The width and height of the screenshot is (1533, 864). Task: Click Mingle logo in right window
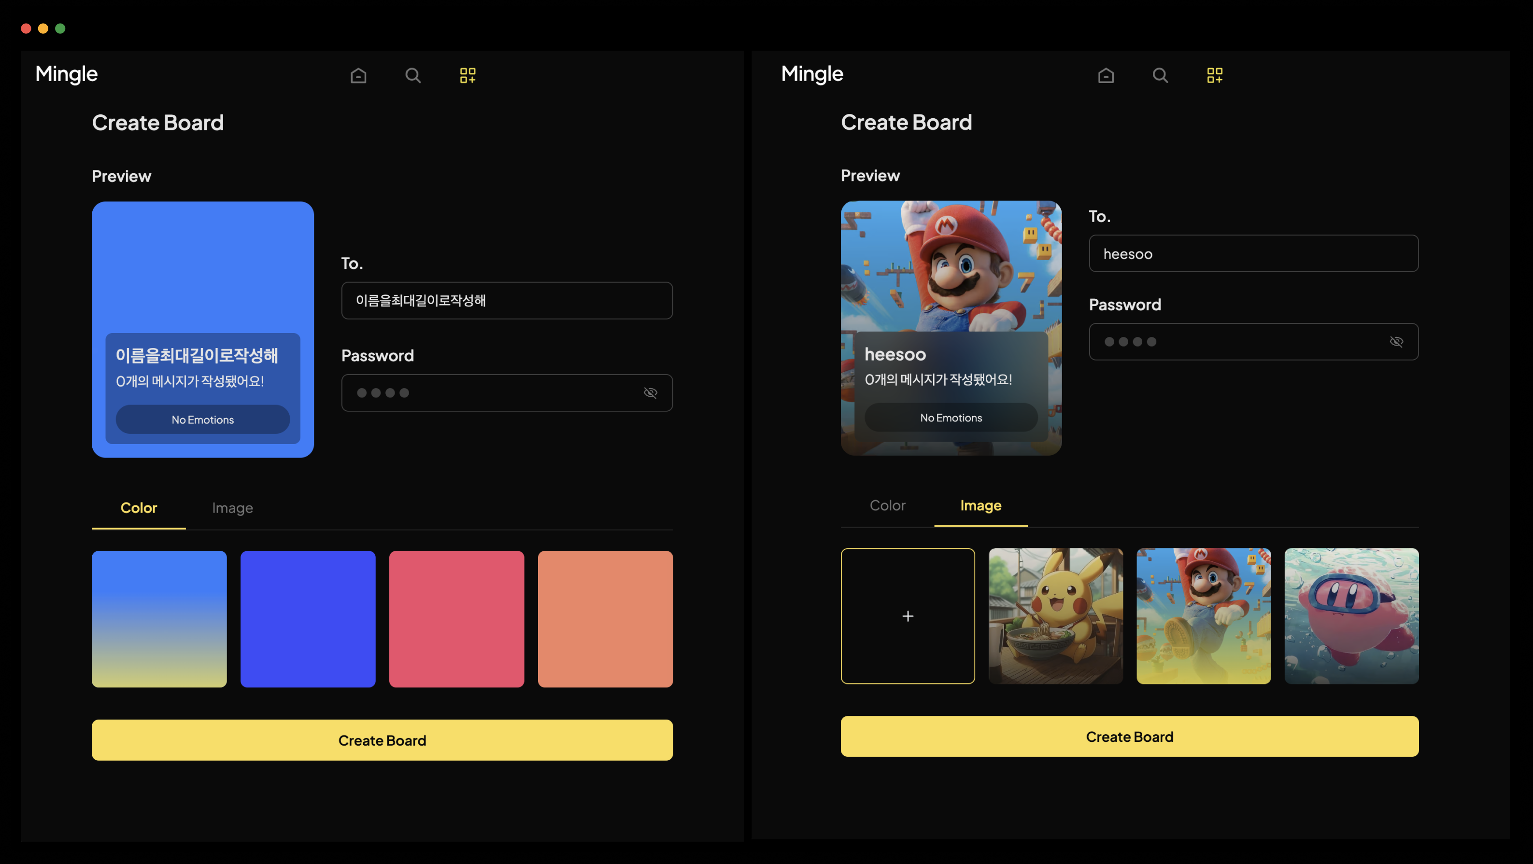tap(812, 74)
